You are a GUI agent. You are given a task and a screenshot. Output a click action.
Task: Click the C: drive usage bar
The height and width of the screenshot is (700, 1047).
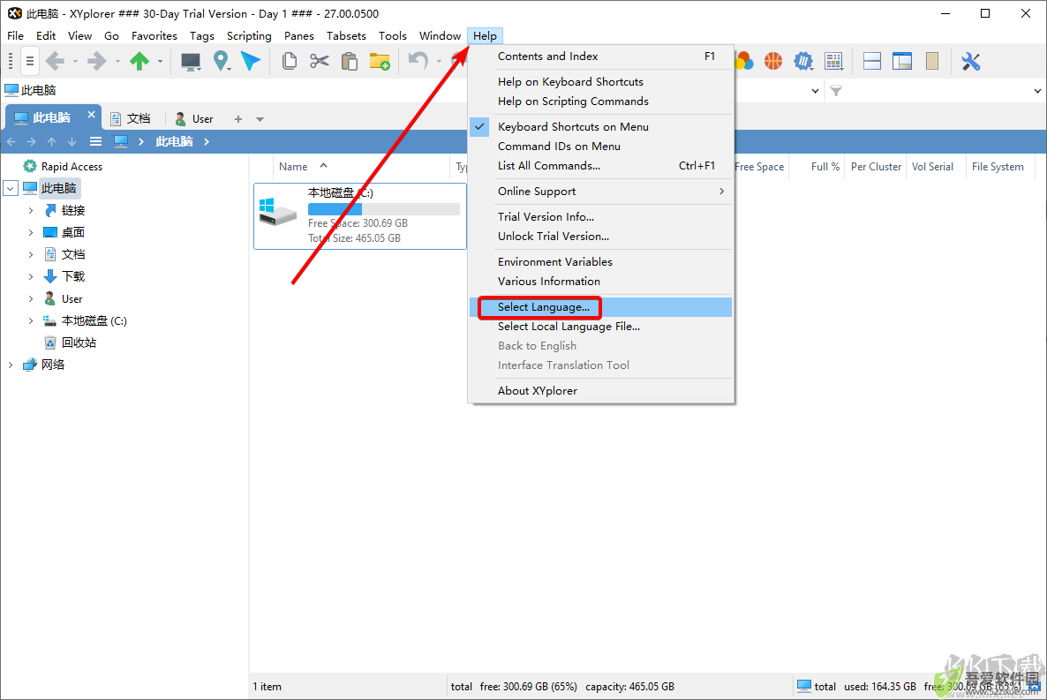click(384, 210)
